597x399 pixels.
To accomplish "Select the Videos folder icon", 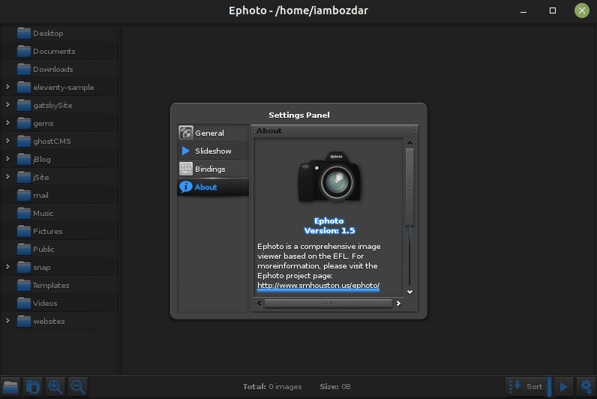I will coord(23,303).
